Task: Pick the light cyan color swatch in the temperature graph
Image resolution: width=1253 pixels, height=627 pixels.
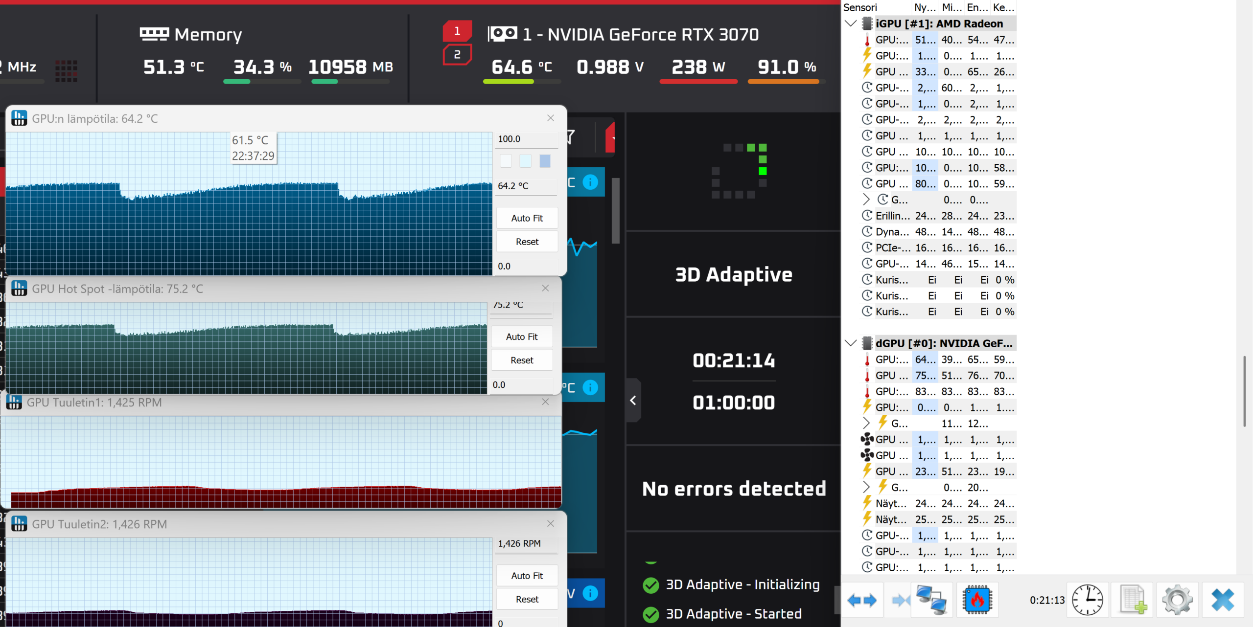Action: pyautogui.click(x=526, y=160)
